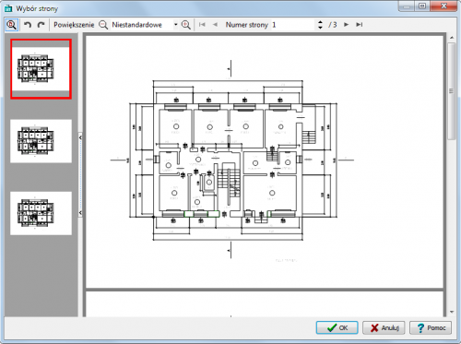
Task: Increase page number with up stepper
Action: (320, 22)
